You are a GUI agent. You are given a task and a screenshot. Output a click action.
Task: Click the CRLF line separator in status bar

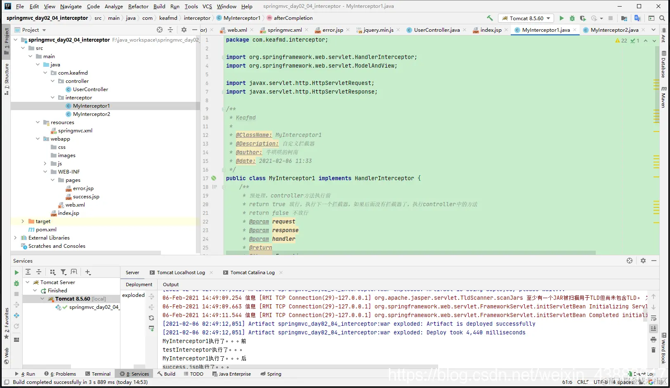coord(583,382)
